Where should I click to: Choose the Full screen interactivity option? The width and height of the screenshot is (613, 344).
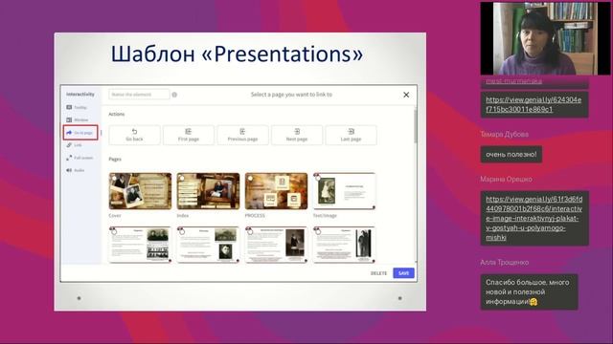(79, 158)
